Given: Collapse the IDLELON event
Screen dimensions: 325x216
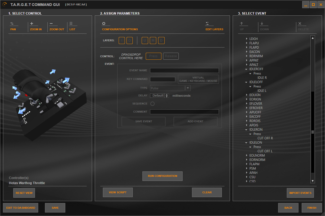Looking at the screenshot, I should pyautogui.click(x=246, y=143).
